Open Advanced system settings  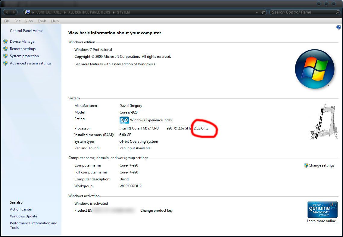[x=30, y=63]
